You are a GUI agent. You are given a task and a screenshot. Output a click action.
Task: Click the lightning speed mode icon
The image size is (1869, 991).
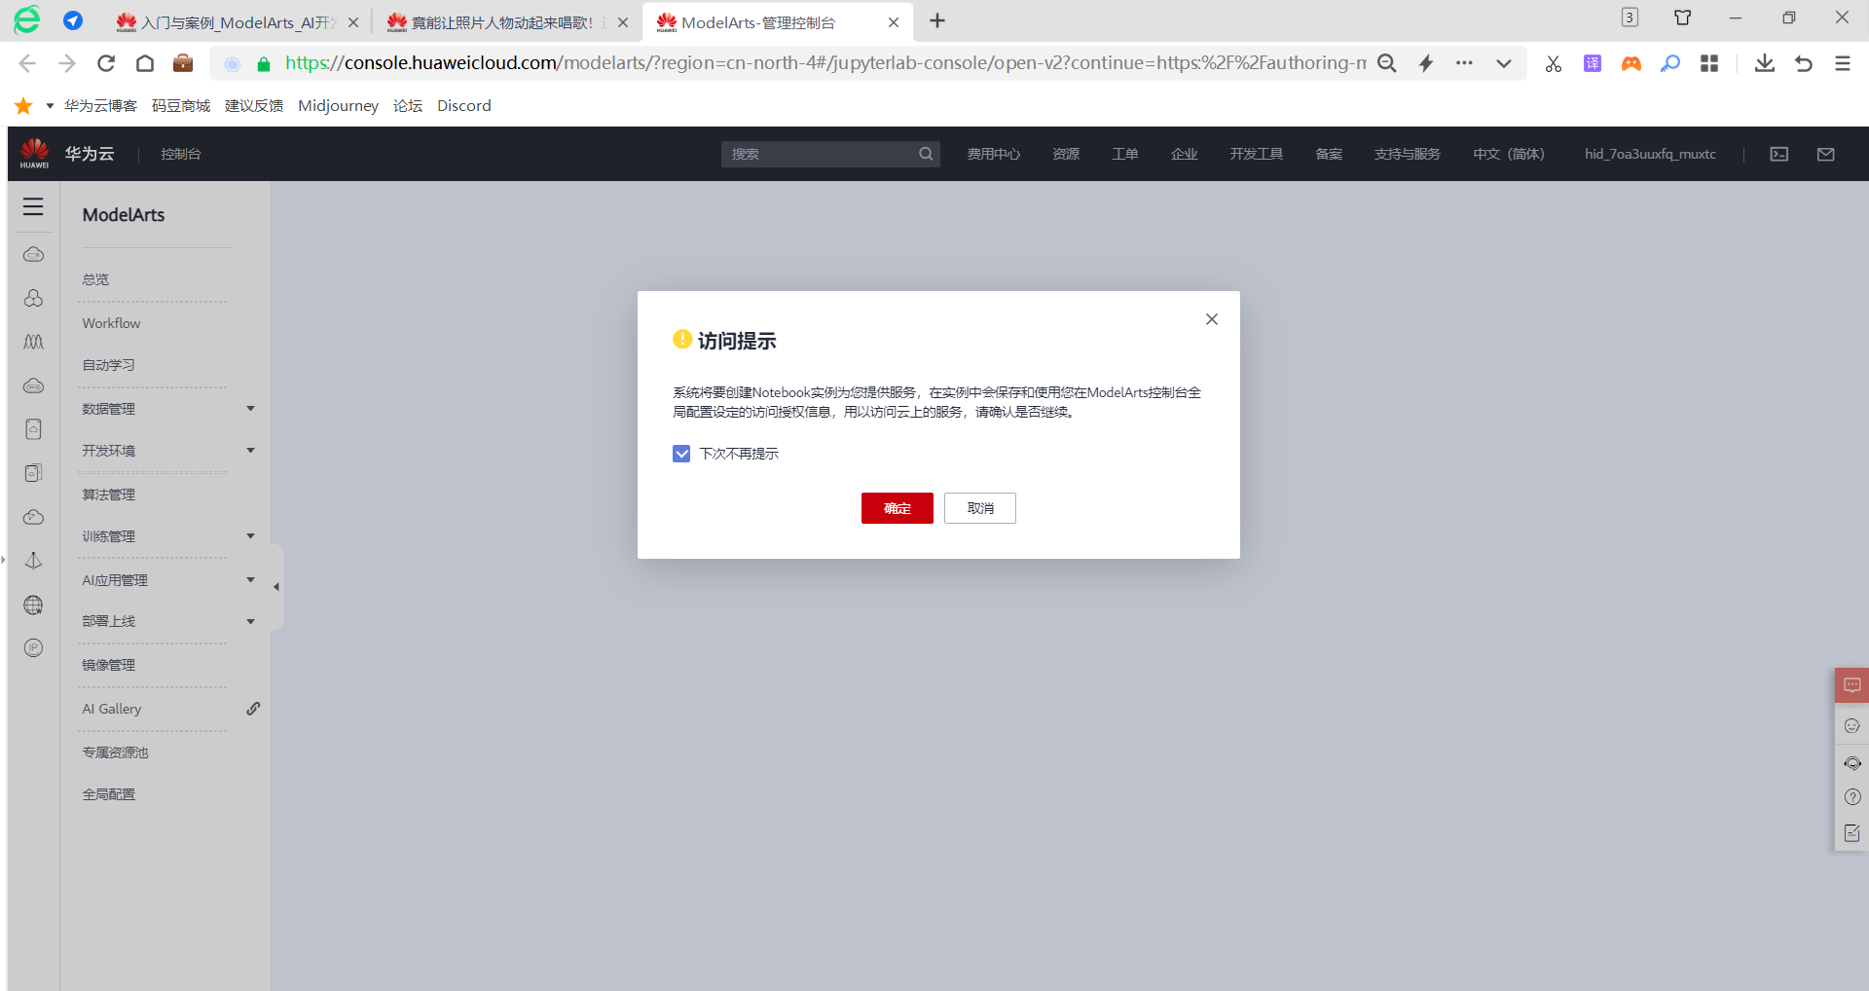[x=1426, y=63]
